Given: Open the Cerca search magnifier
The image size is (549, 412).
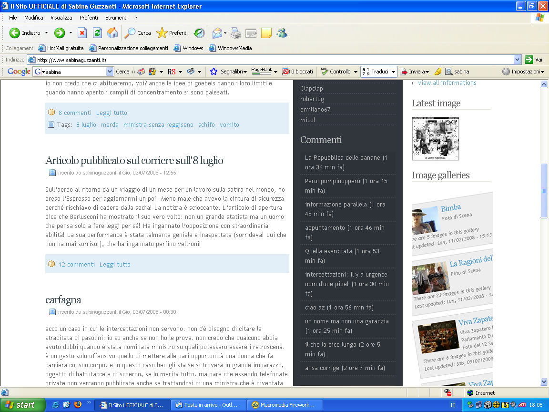Looking at the screenshot, I should [138, 33].
